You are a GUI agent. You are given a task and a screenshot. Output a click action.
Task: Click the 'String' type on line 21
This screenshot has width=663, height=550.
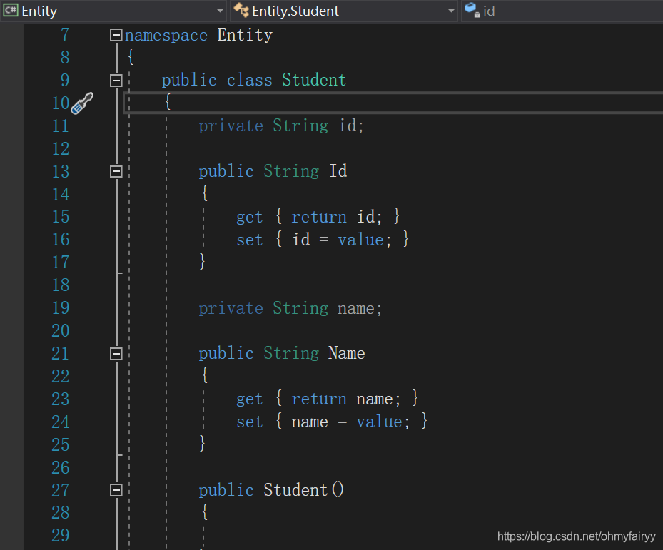(291, 353)
